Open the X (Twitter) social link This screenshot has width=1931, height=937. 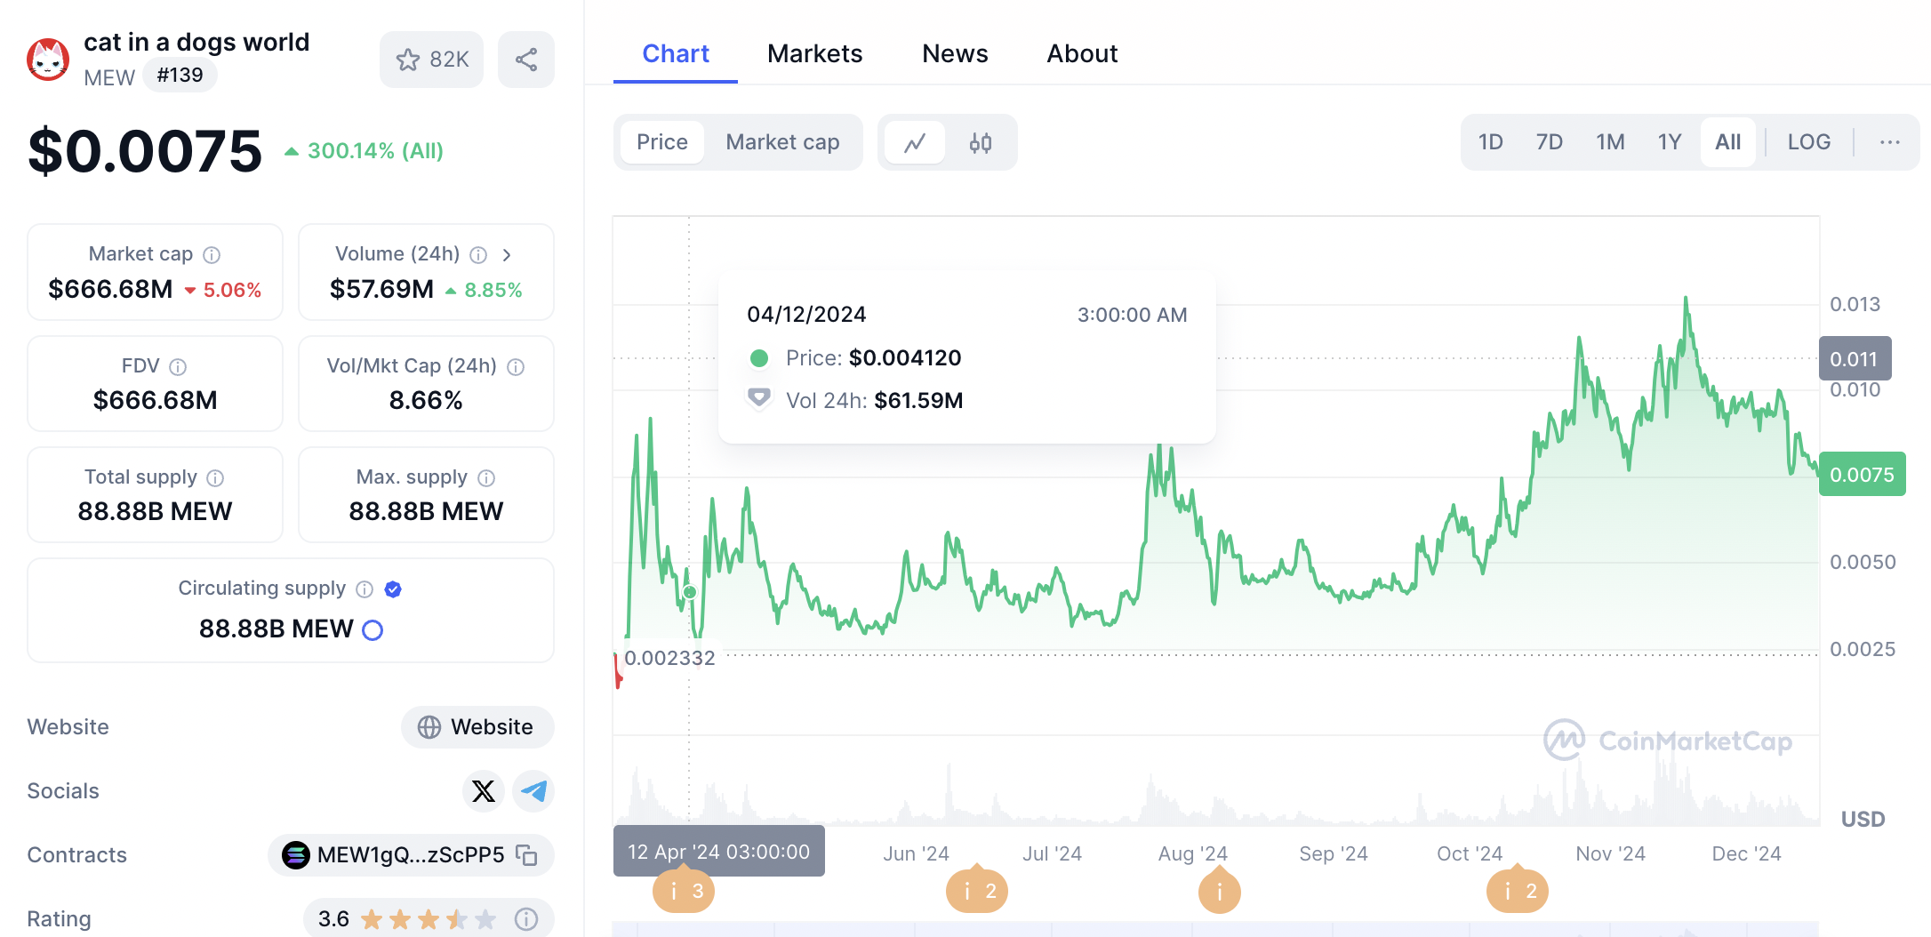pyautogui.click(x=484, y=791)
